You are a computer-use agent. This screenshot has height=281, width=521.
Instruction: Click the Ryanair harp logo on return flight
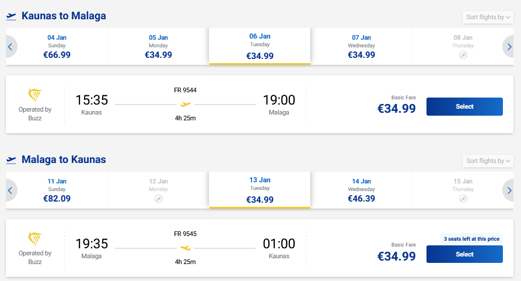tap(35, 239)
